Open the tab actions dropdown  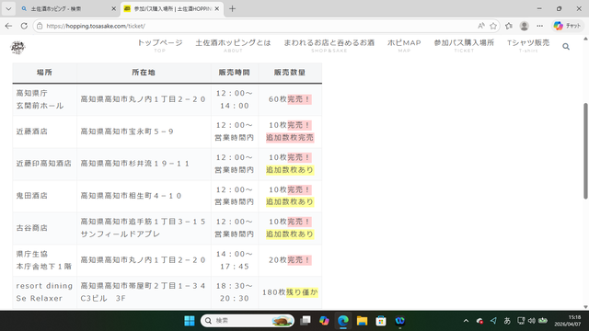click(x=8, y=8)
